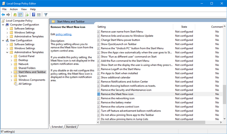Toggle the Show/Hide Action Pane icon
227x134 pixels.
pyautogui.click(x=39, y=15)
